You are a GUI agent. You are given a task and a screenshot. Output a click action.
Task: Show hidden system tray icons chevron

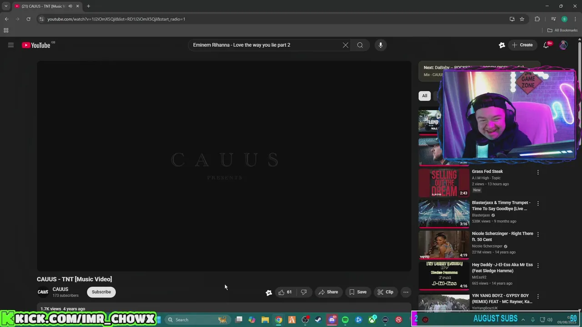point(523,320)
